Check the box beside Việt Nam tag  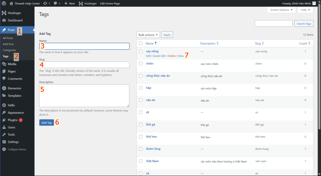141,161
